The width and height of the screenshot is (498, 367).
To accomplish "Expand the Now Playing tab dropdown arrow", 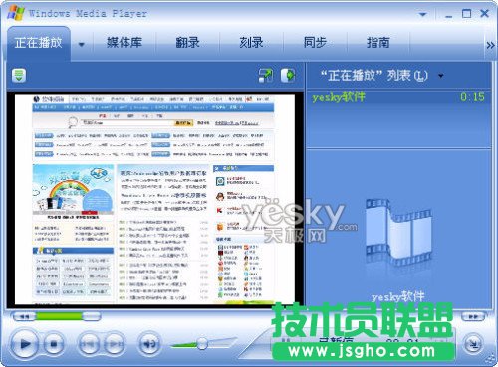I will [82, 44].
